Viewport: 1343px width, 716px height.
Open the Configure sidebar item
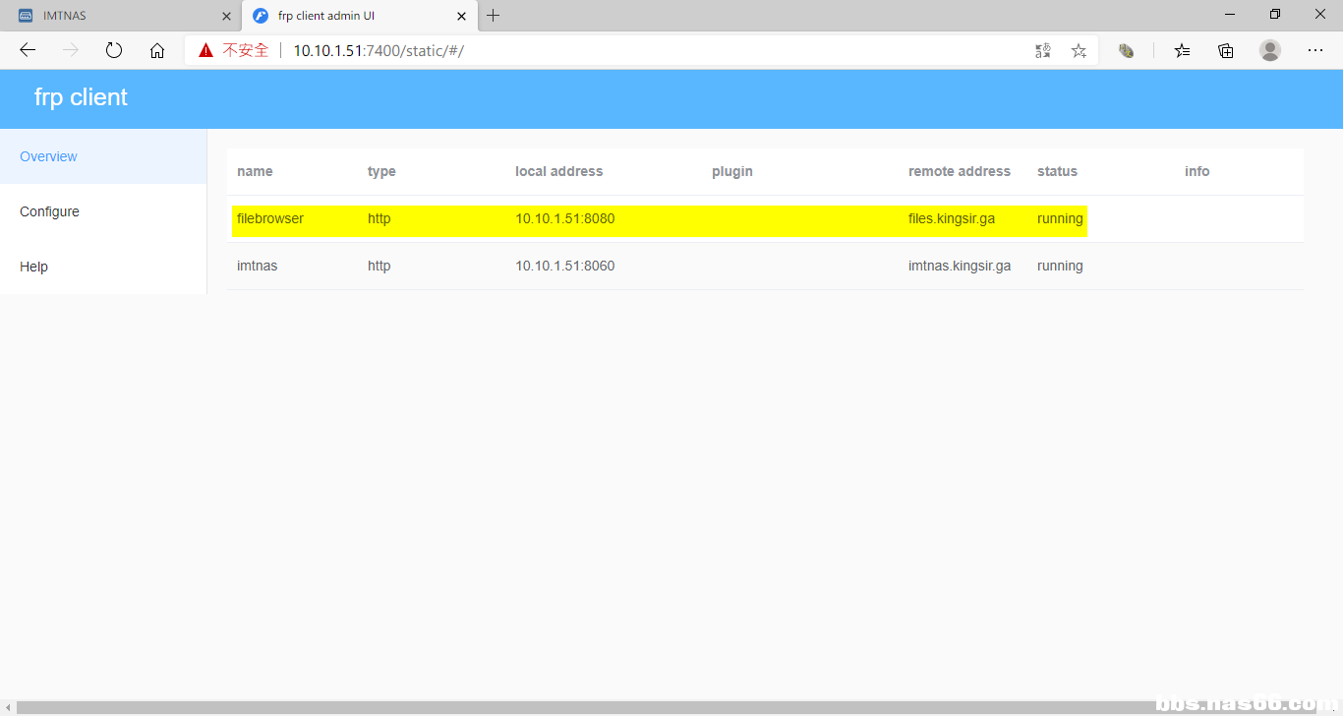point(103,211)
